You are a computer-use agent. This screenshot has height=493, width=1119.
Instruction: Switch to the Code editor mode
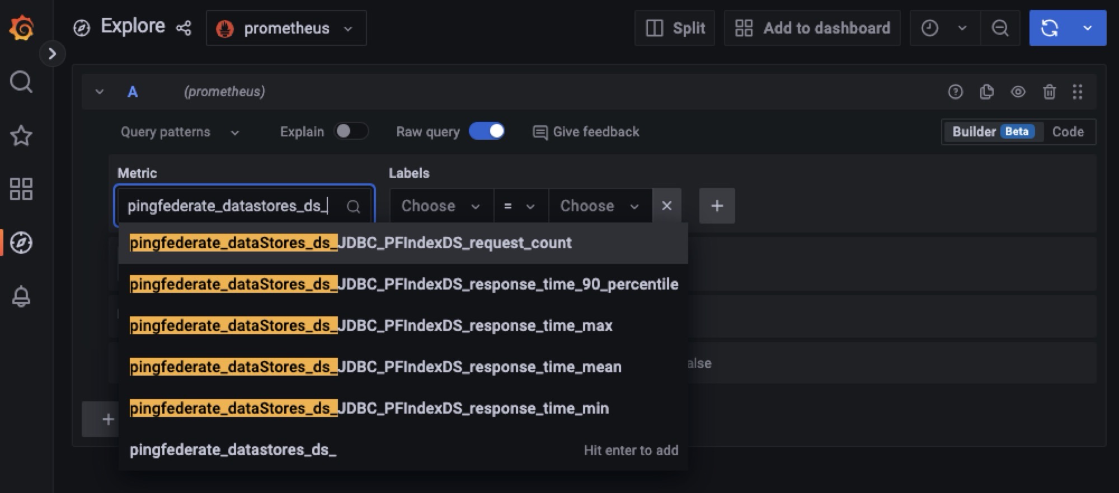point(1068,132)
